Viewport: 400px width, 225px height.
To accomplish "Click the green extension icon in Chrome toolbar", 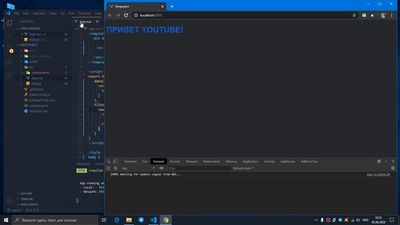I will pyautogui.click(x=364, y=15).
